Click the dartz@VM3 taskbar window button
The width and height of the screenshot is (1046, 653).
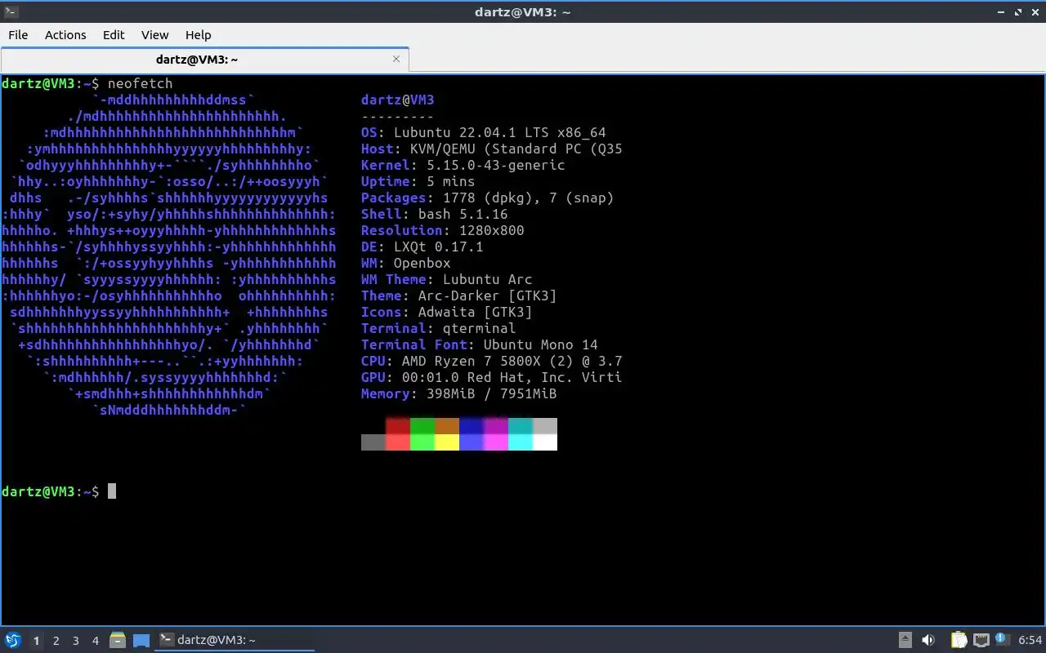(235, 640)
